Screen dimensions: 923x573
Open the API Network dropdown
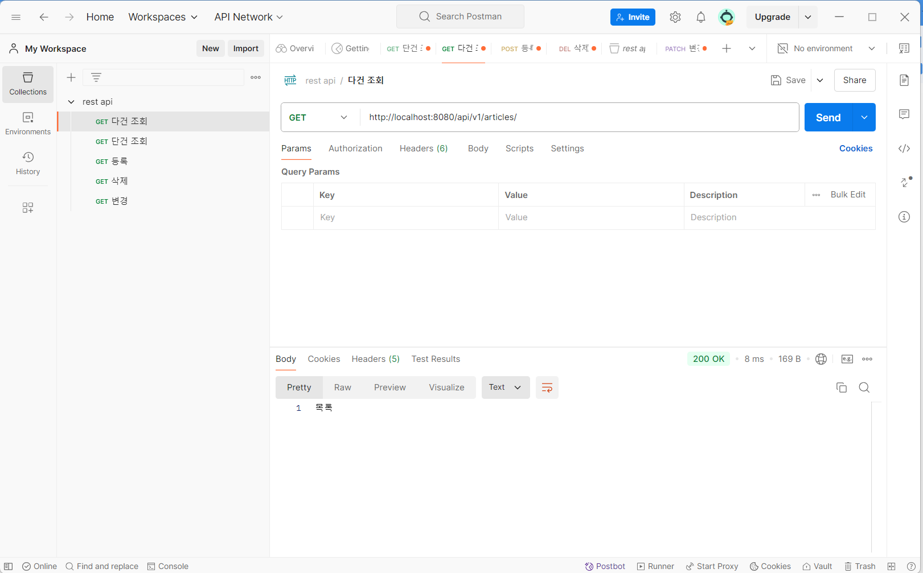(249, 17)
